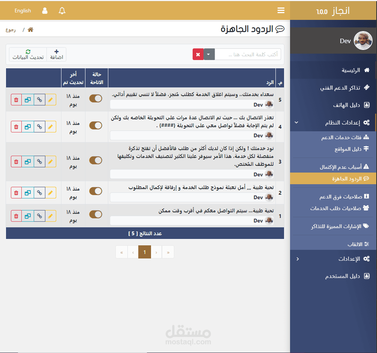Duplicate reply number 5 icon

[x=28, y=100]
